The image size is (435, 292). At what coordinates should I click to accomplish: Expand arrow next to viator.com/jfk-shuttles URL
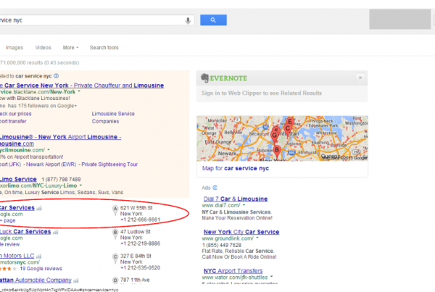272,277
